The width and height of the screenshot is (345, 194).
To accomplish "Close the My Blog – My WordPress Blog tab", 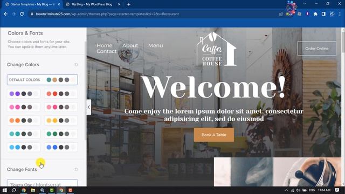I will point(119,4).
